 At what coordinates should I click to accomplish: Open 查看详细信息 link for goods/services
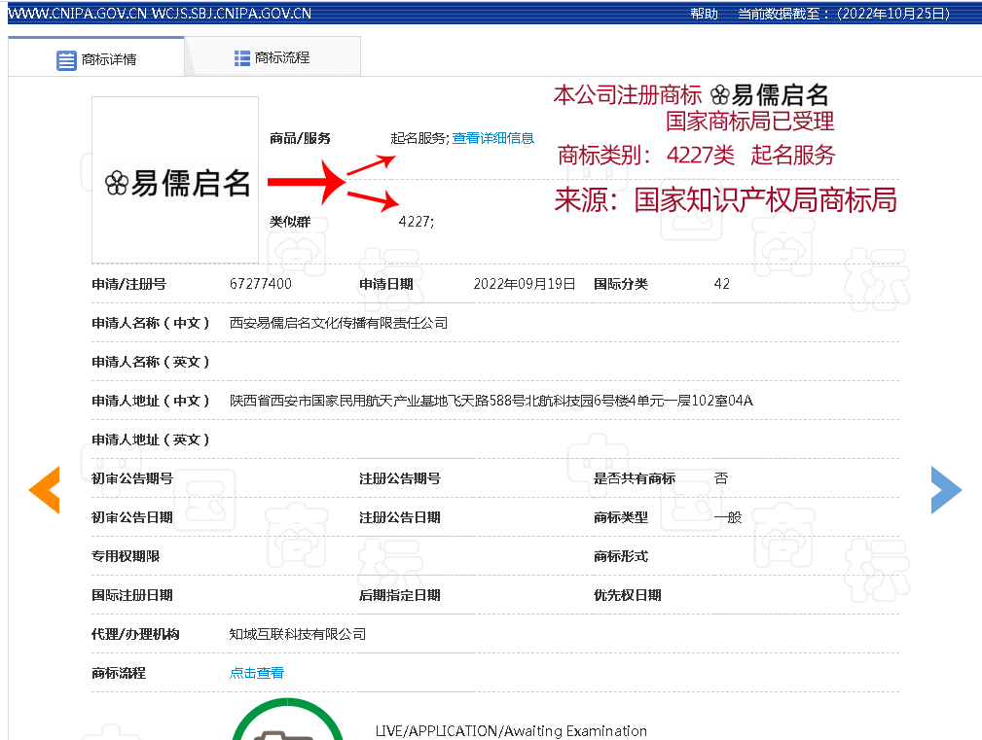[x=492, y=138]
